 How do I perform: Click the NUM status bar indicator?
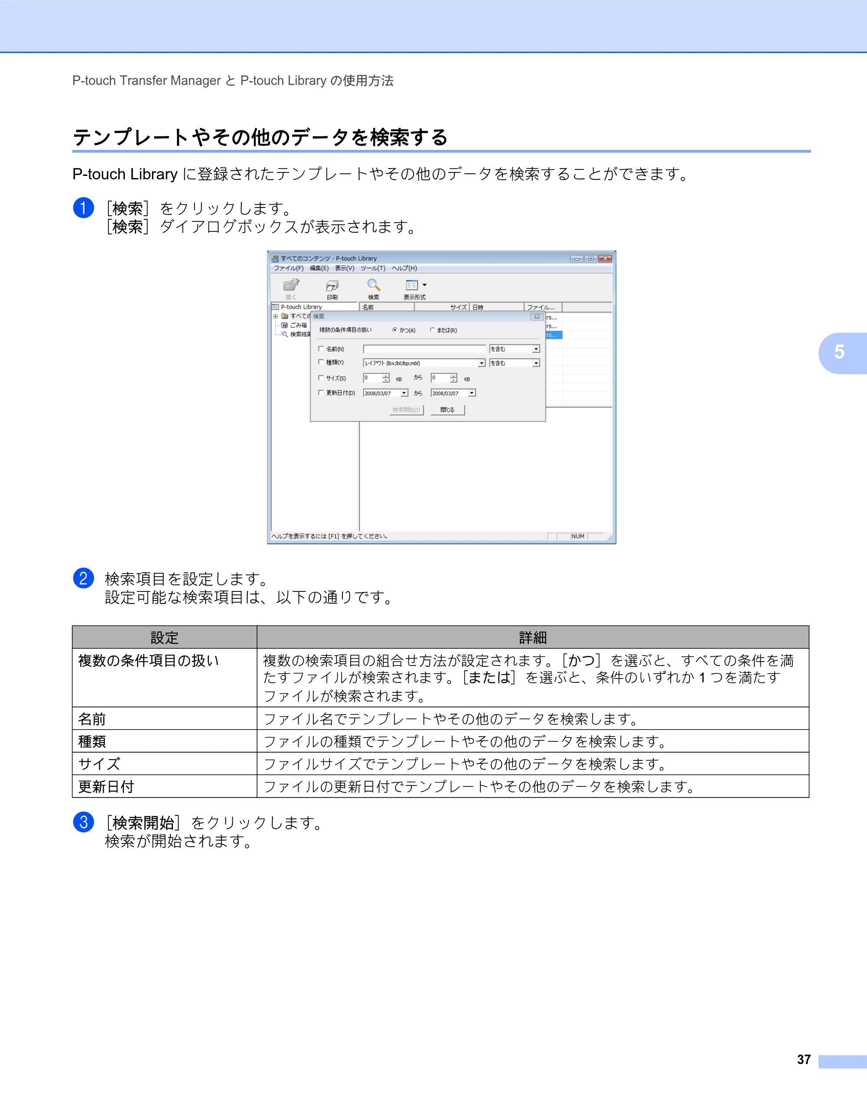(x=578, y=536)
